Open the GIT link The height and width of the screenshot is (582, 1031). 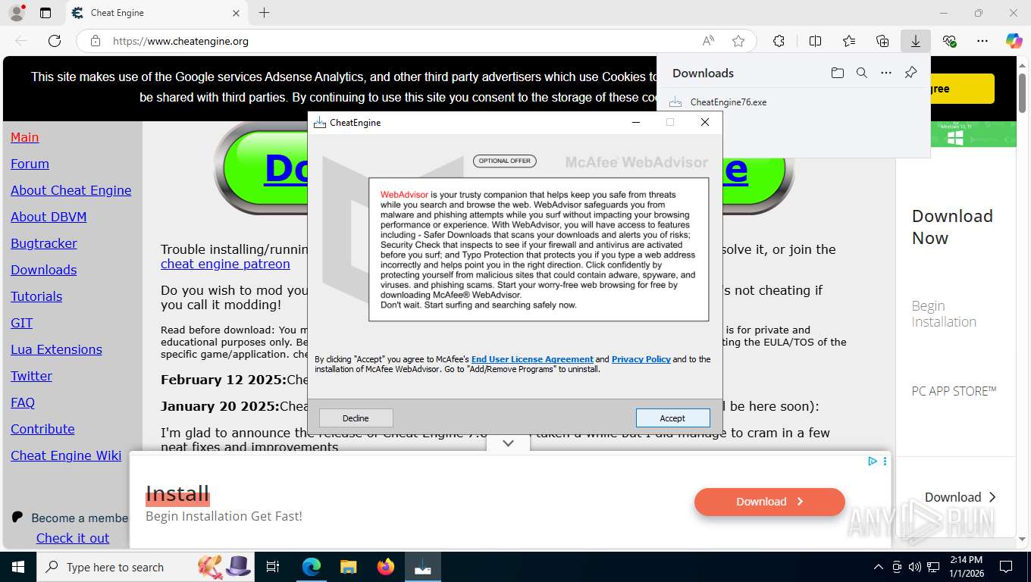[x=21, y=323]
